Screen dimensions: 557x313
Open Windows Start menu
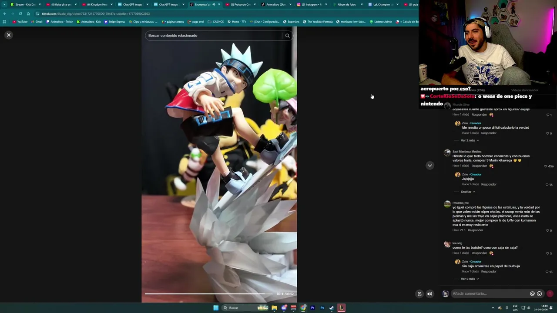216,308
